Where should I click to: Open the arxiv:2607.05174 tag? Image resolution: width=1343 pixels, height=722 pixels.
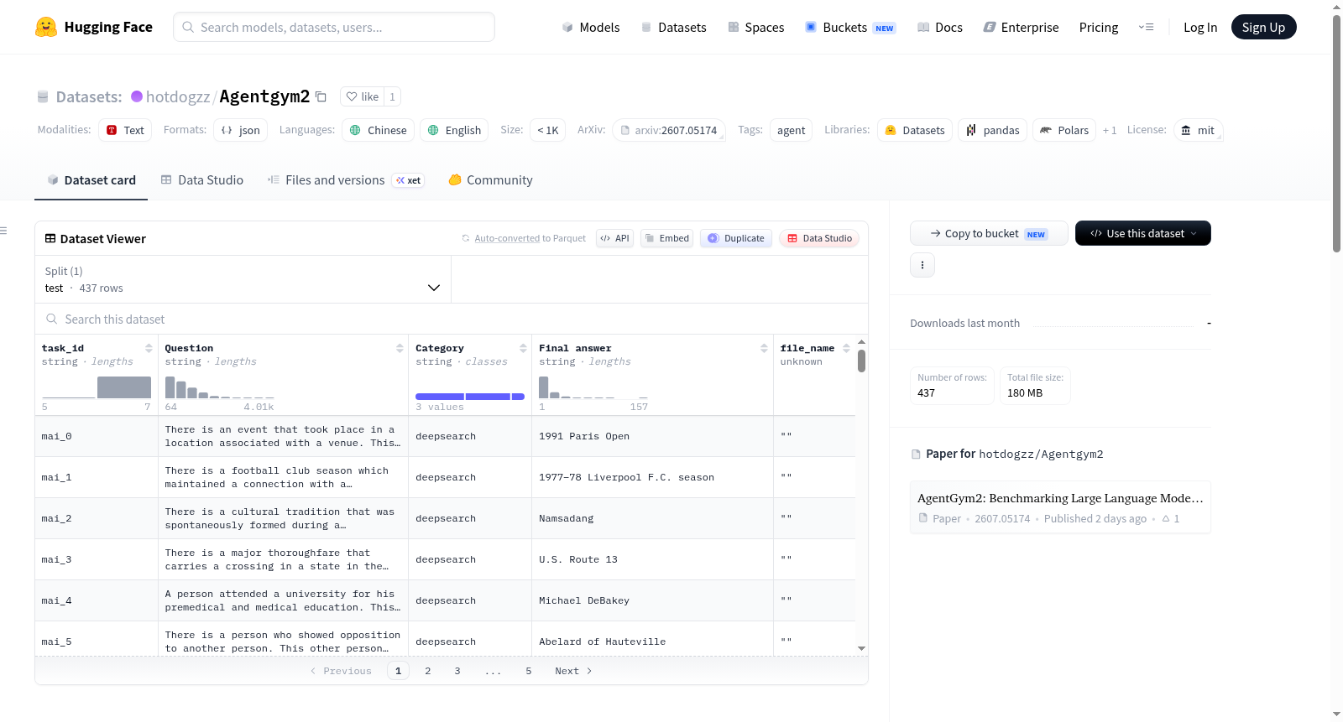click(669, 130)
